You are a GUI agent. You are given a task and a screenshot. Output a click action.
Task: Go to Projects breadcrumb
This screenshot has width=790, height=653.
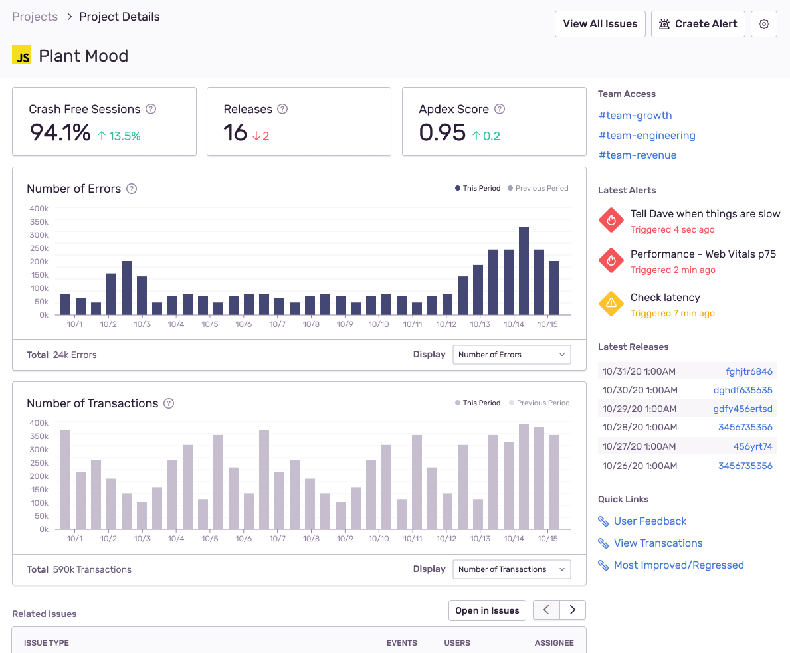35,17
